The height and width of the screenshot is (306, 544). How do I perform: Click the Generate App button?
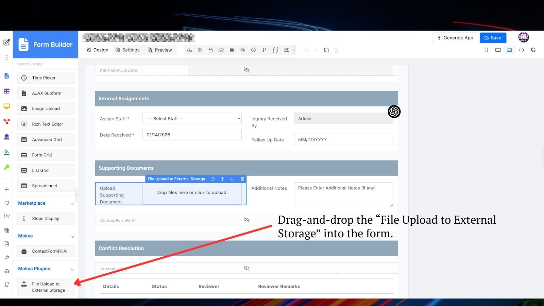click(455, 38)
